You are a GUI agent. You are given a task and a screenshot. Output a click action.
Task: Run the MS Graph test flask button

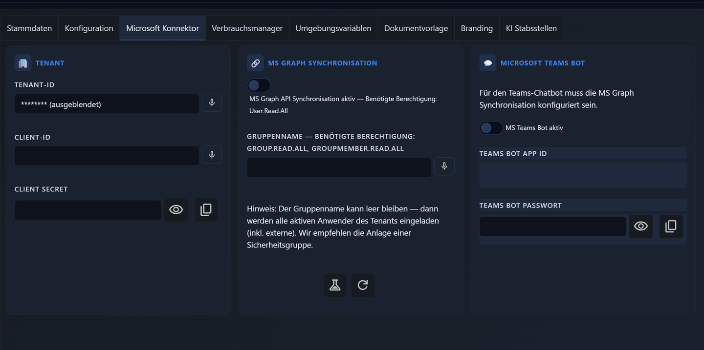[x=335, y=285]
